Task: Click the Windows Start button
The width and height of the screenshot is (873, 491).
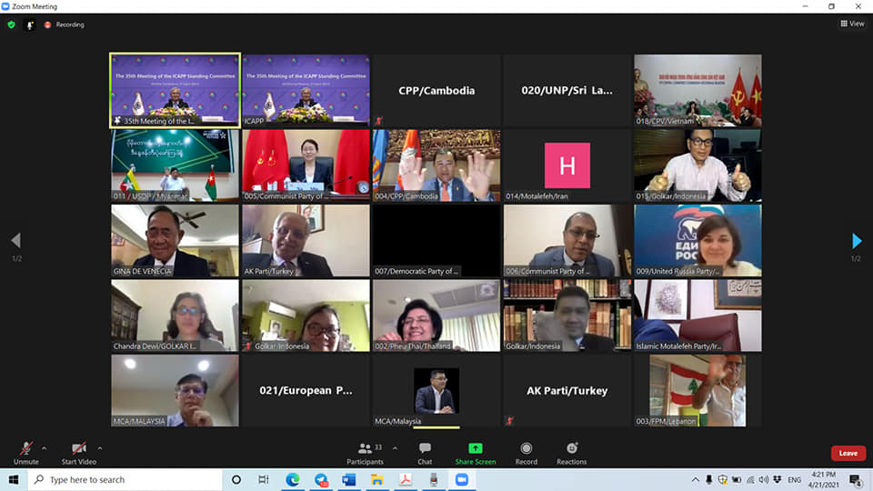Action: click(14, 479)
